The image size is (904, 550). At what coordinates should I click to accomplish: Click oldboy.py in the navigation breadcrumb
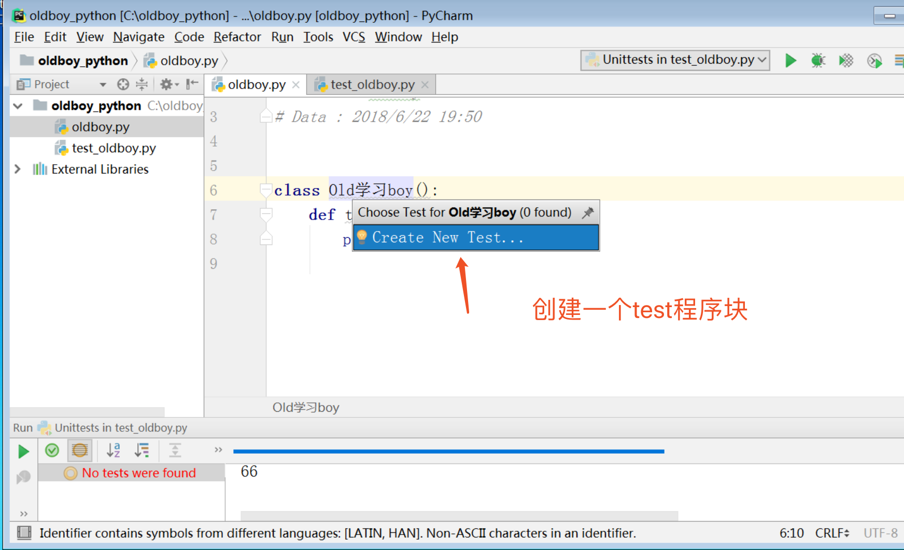pos(181,61)
